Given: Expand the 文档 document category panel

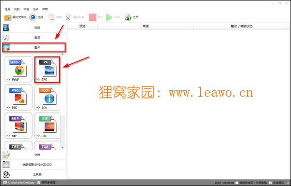Looking at the screenshot, I should point(33,155).
